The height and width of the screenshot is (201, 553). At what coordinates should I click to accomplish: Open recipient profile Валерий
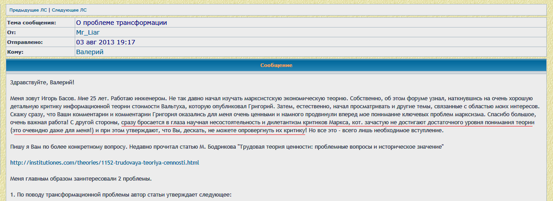click(90, 52)
